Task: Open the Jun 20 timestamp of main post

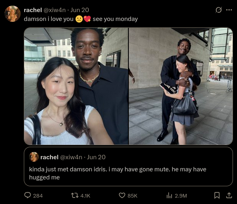Action: click(x=80, y=10)
